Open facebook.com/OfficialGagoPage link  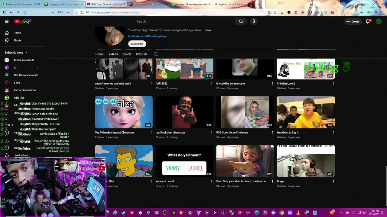[x=147, y=36]
